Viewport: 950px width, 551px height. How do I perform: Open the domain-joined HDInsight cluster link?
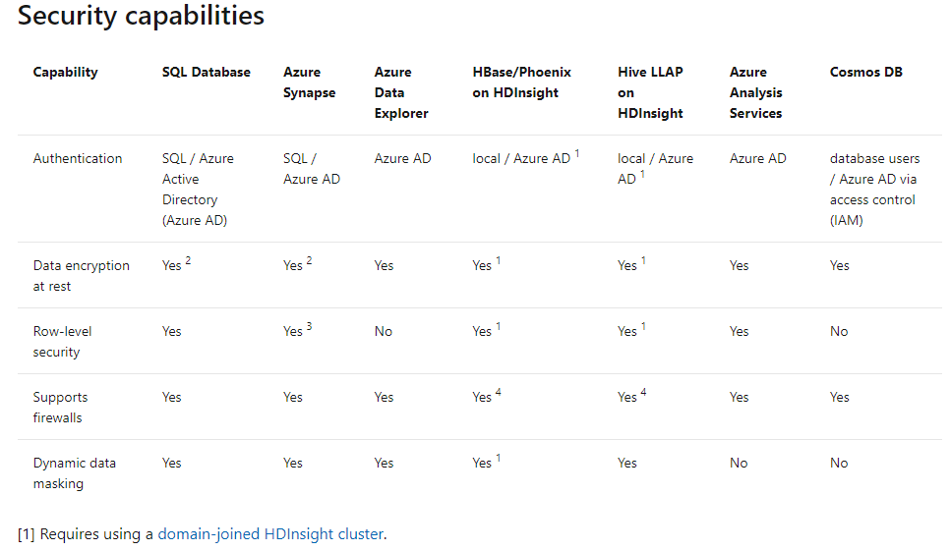pos(270,534)
